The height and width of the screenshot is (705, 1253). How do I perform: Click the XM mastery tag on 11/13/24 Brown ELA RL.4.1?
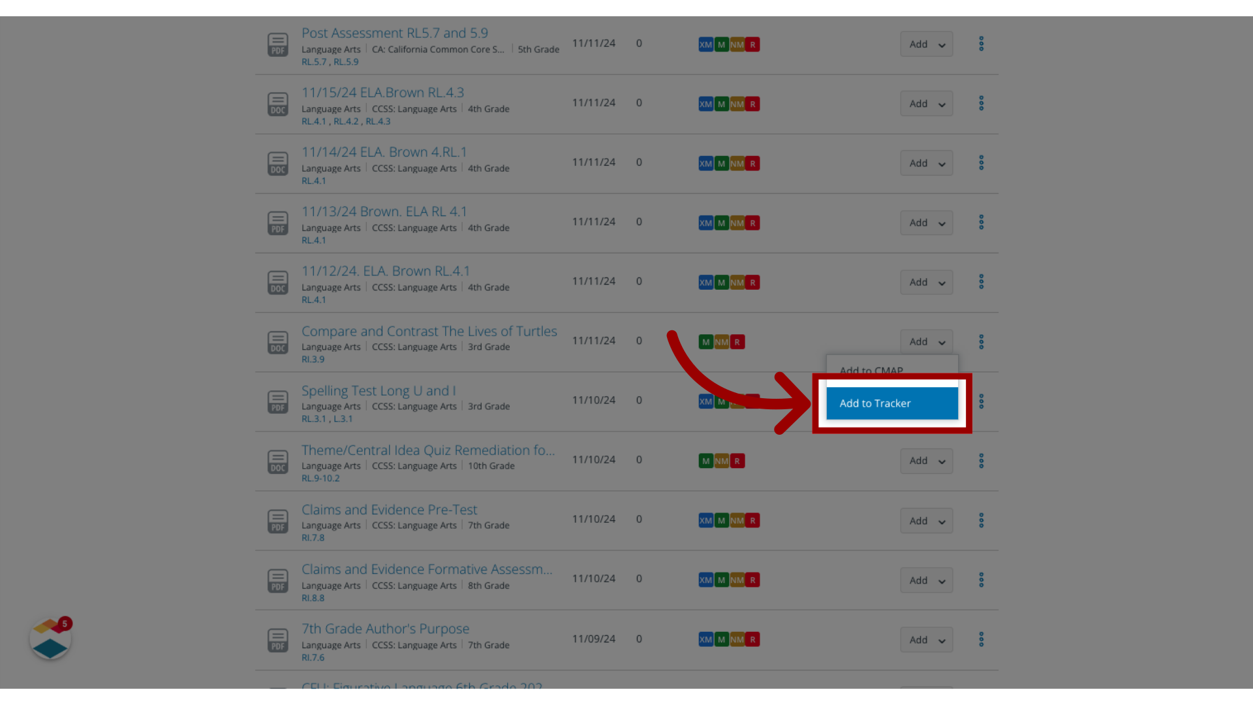705,222
